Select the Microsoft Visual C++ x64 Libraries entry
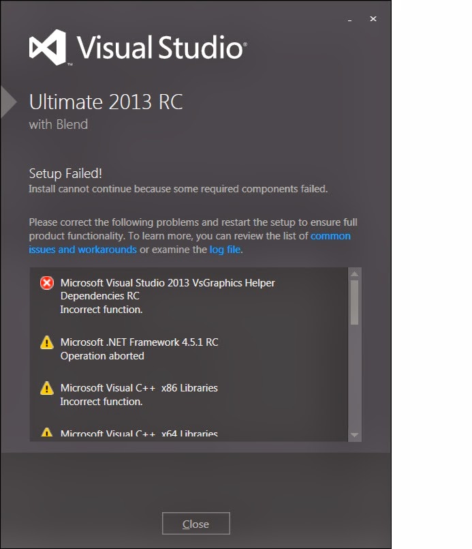 click(139, 433)
